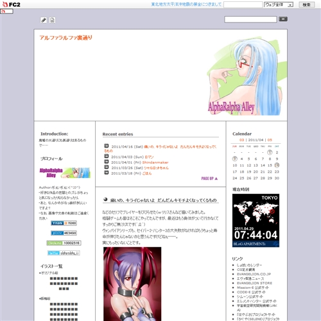Click arrow icon beside 2011/04/16 entry

[107, 146]
